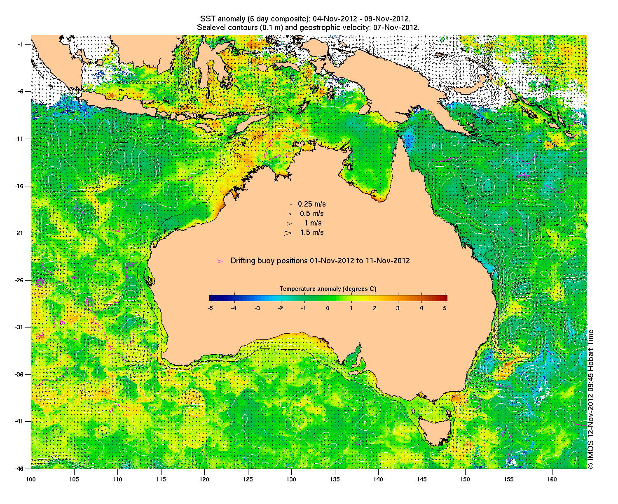This screenshot has height=504, width=618.
Task: Click the longitude axis label 155
Action: (x=508, y=479)
